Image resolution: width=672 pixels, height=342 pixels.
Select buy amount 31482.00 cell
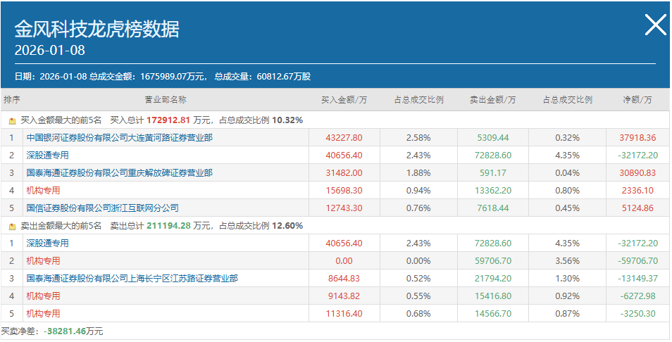click(344, 173)
